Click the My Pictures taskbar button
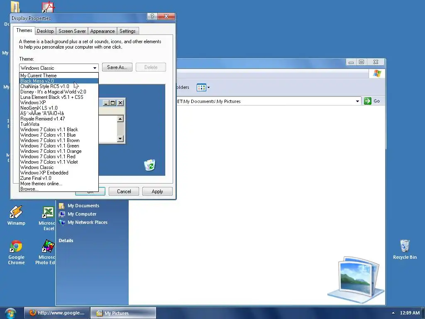This screenshot has height=319, width=425. pyautogui.click(x=123, y=313)
